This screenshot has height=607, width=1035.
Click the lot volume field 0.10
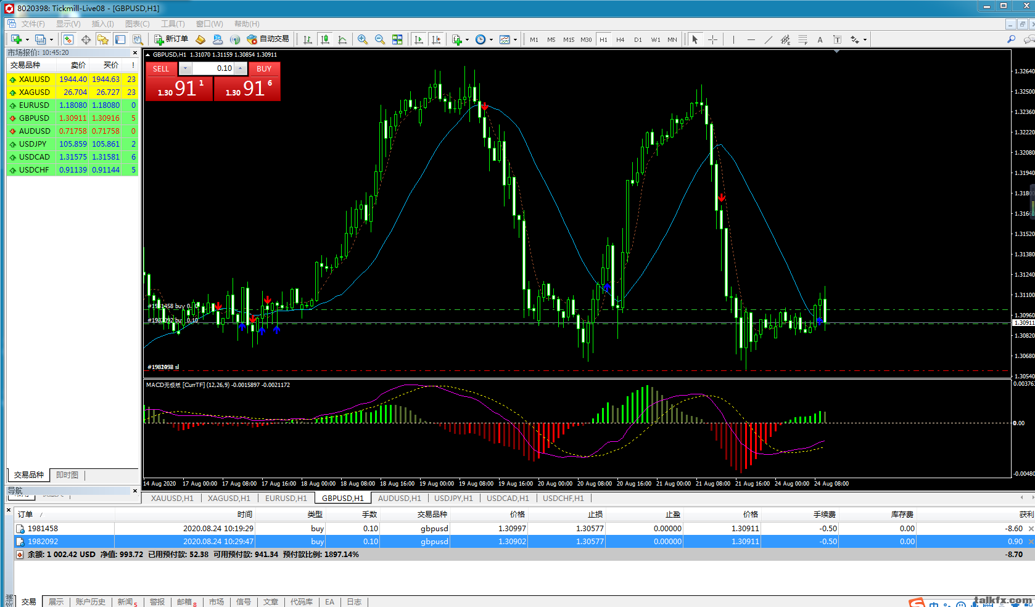[x=213, y=68]
